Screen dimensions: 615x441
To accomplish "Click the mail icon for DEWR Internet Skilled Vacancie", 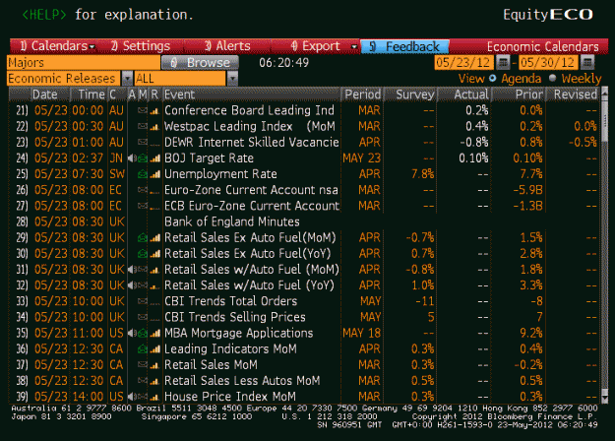I will pyautogui.click(x=143, y=143).
